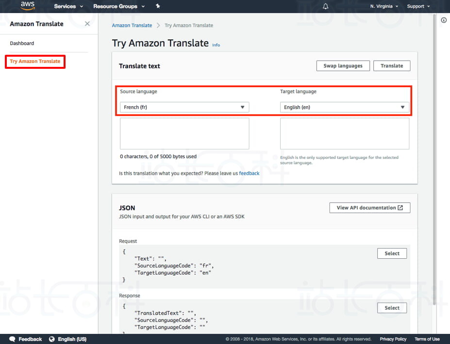Open the AWS home logo

[x=28, y=6]
